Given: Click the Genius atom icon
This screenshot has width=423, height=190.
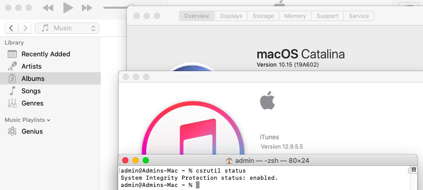Looking at the screenshot, I should [x=12, y=131].
